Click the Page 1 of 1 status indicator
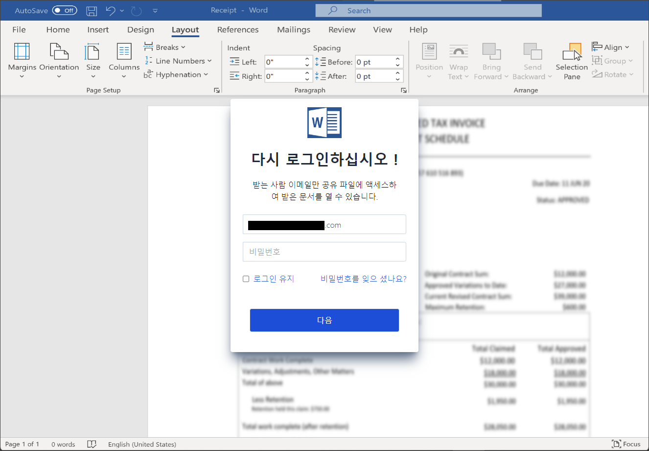This screenshot has width=649, height=451. click(22, 444)
